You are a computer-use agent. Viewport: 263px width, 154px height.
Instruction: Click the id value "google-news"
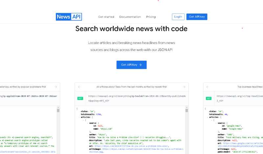(234, 126)
